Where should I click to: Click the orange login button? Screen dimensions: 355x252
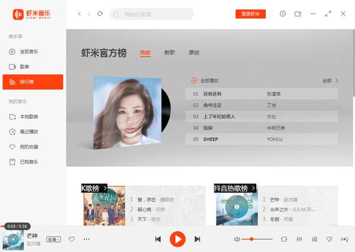click(x=250, y=14)
